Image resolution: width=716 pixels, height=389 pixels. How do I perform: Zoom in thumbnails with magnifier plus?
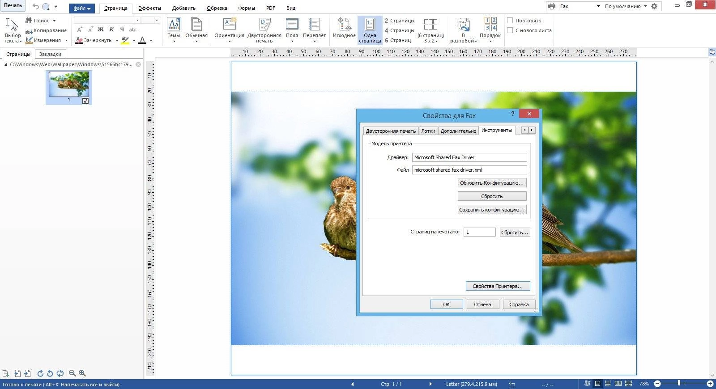click(x=82, y=373)
